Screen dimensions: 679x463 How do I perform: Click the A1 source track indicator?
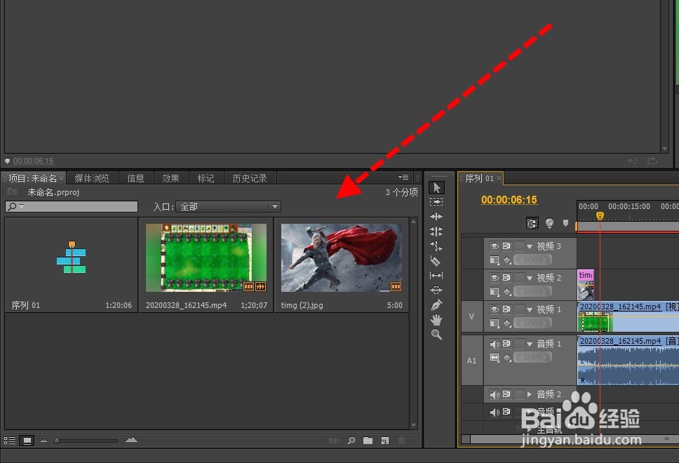(x=471, y=361)
